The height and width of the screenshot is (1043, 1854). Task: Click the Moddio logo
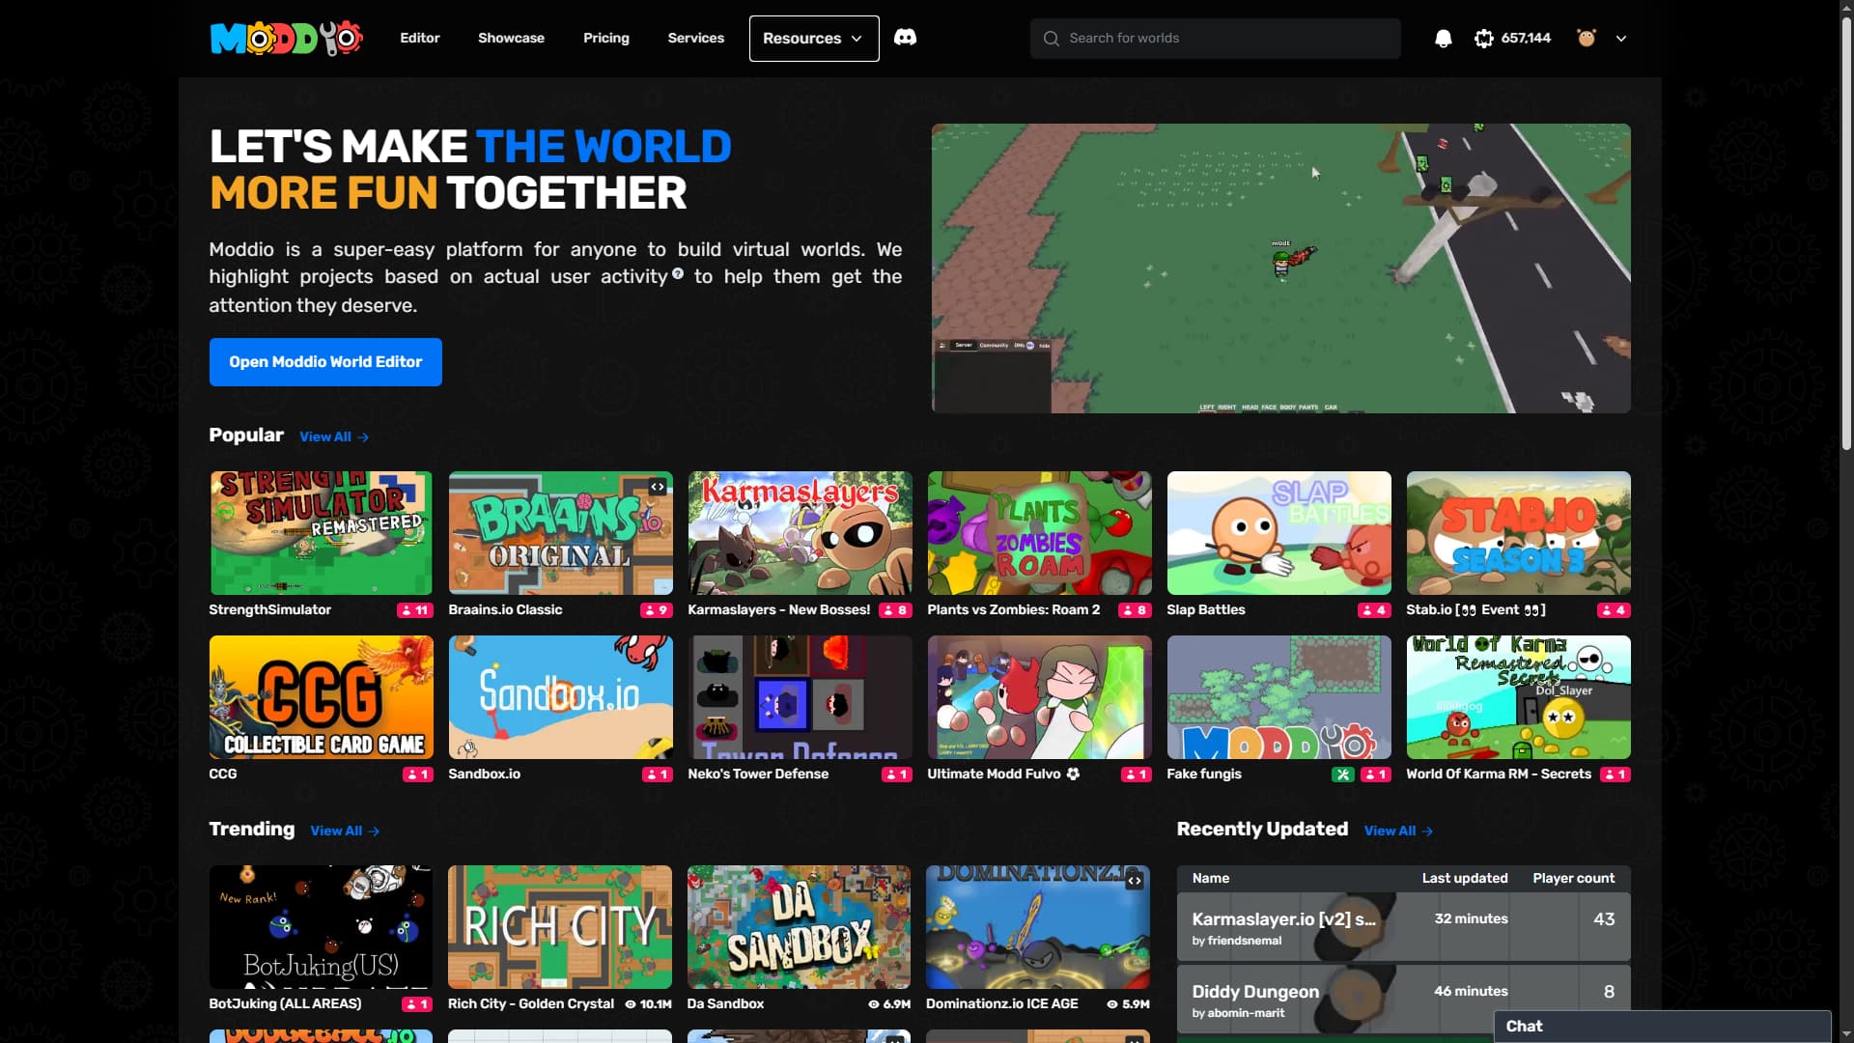[286, 38]
